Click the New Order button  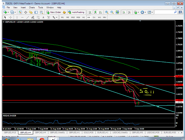54,12
